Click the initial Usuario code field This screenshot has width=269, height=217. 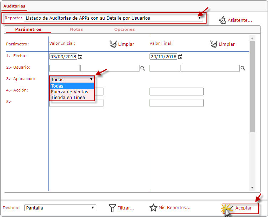pyautogui.click(x=65, y=68)
